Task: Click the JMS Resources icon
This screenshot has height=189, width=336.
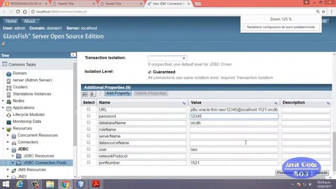Action: 14,170
